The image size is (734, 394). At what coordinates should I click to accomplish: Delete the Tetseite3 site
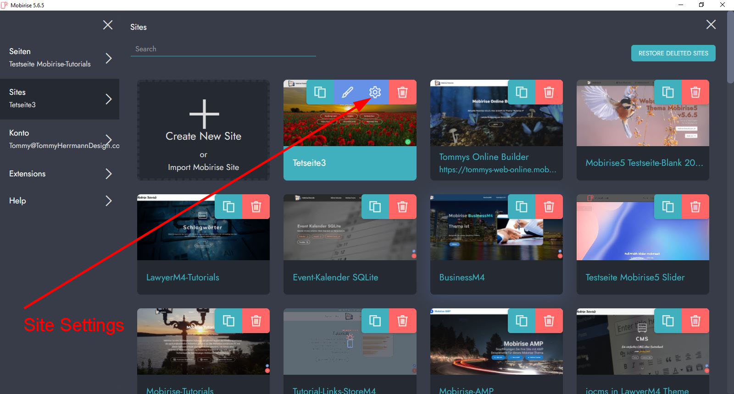[402, 92]
